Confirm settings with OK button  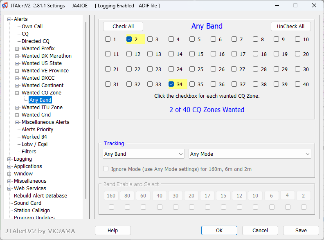pos(219,230)
